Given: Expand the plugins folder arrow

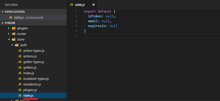Looking at the screenshot, I should coord(9,28).
